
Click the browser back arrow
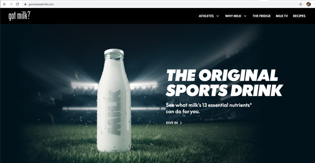click(4, 4)
